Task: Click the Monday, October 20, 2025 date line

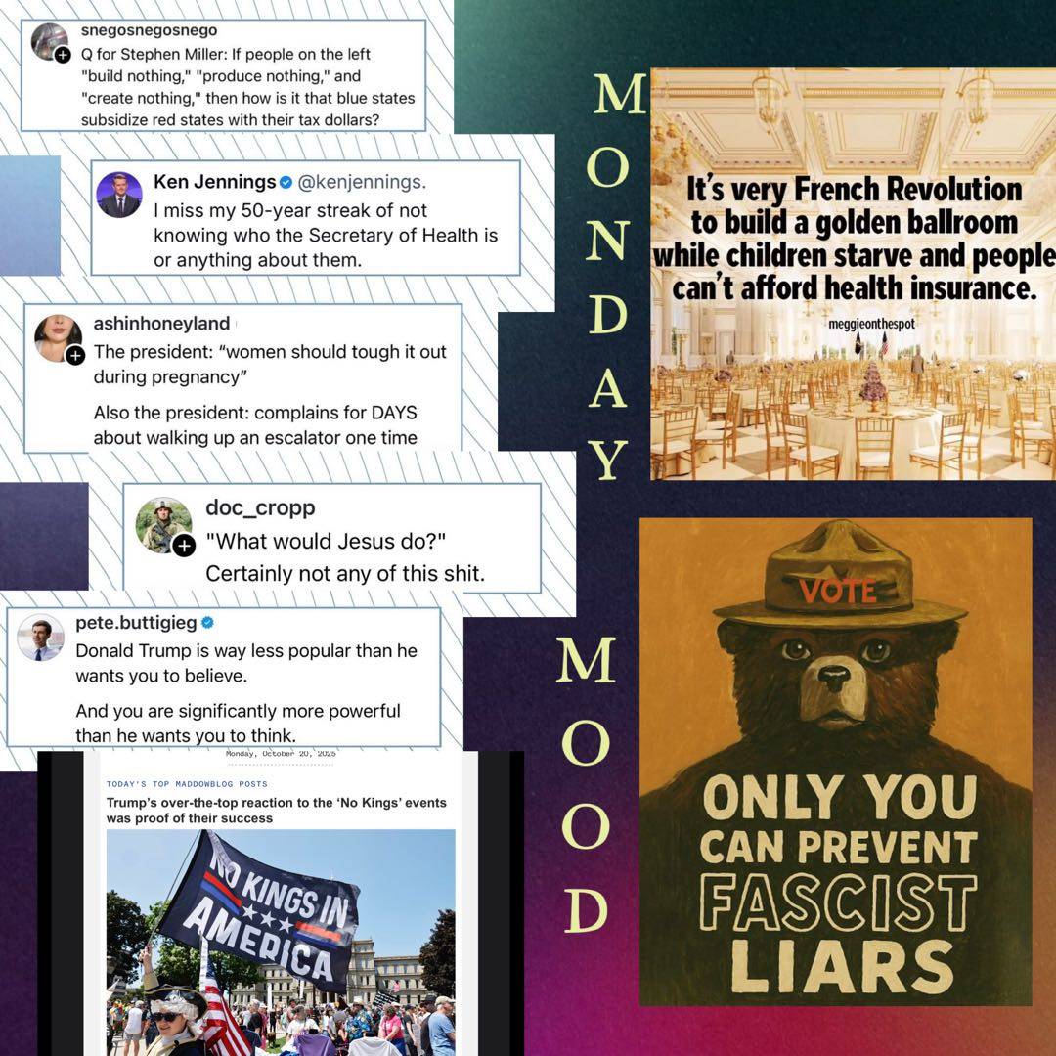Action: coord(281,754)
